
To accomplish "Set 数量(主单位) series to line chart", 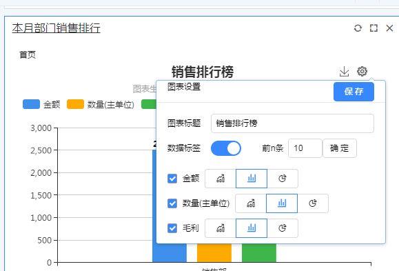I will (251, 203).
